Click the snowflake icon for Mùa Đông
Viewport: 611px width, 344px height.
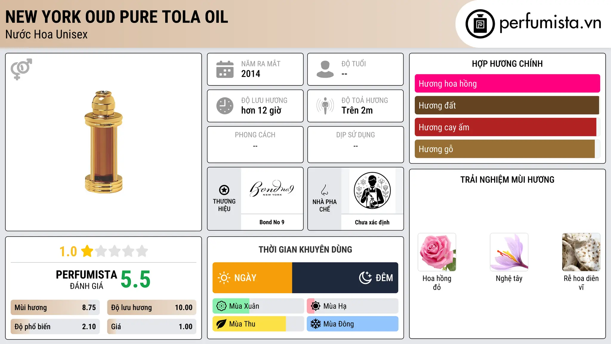pos(316,324)
